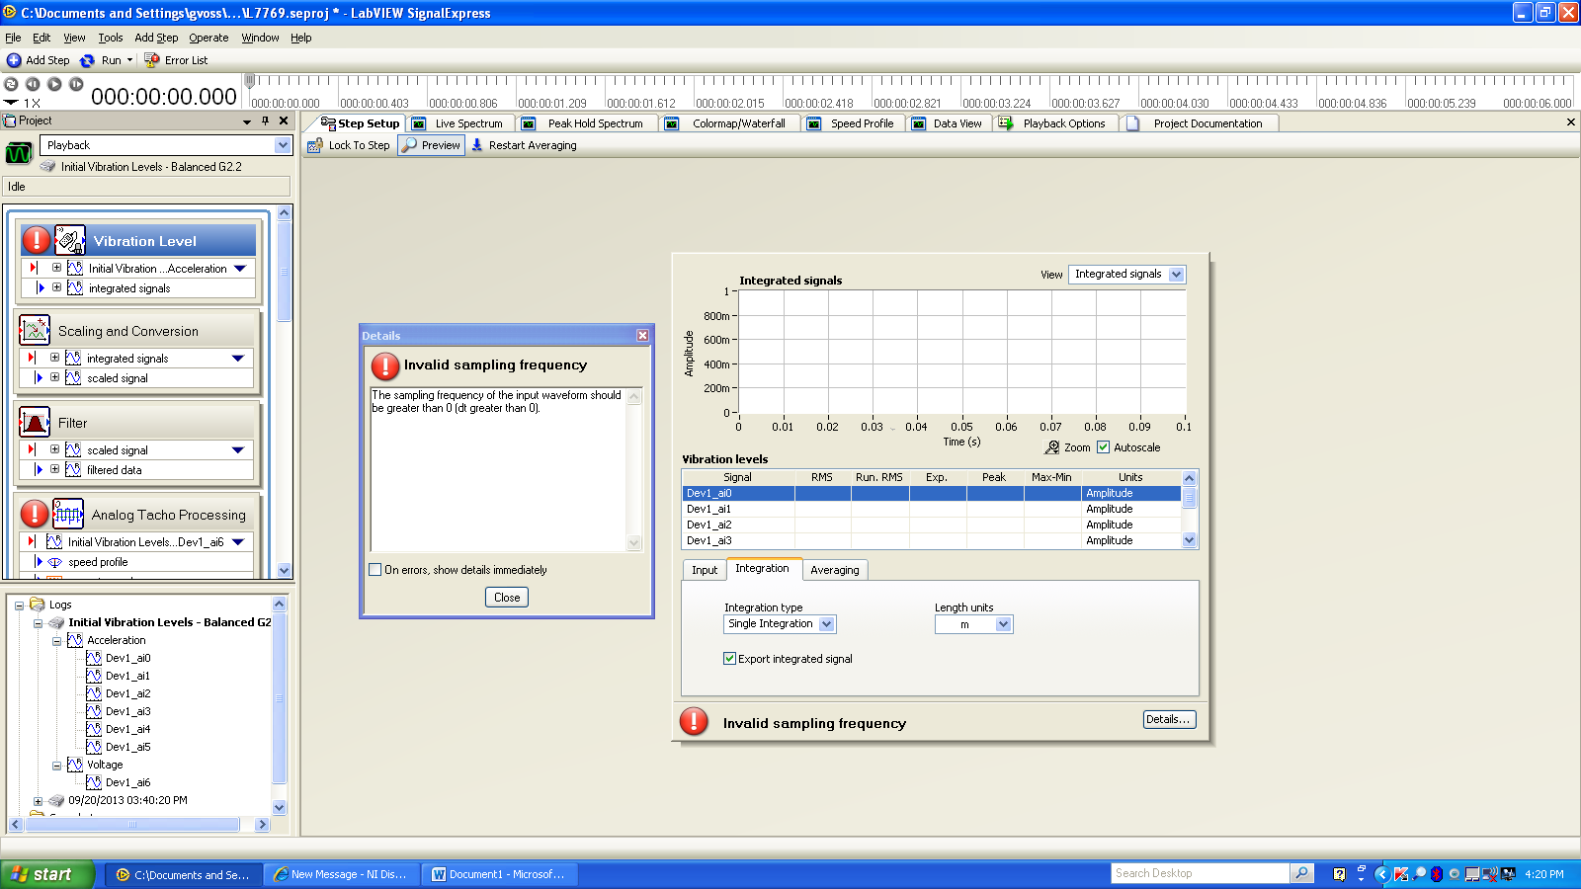Click the Restart Averaging icon

coord(477,145)
